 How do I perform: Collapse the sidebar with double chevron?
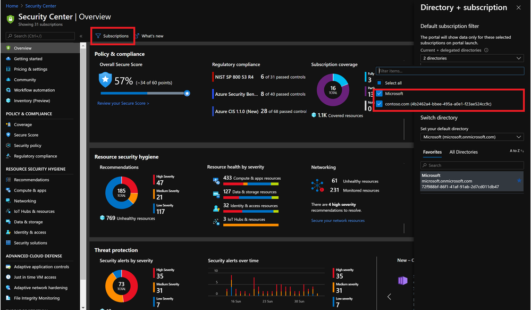(81, 36)
